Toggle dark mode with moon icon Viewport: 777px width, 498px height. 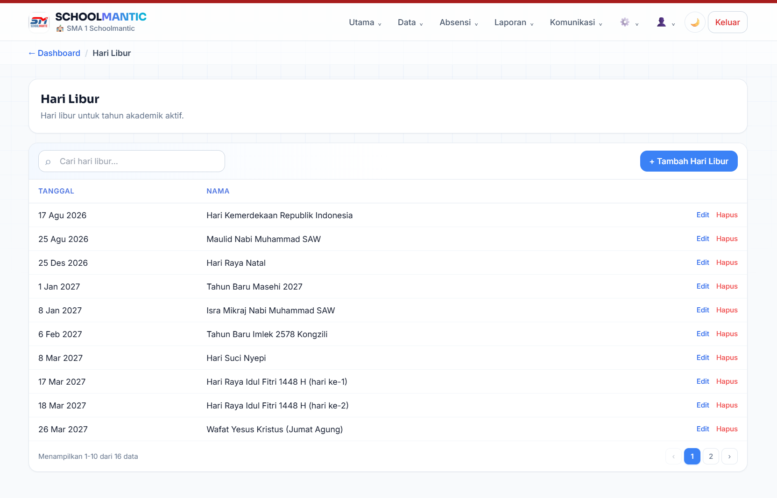tap(695, 22)
